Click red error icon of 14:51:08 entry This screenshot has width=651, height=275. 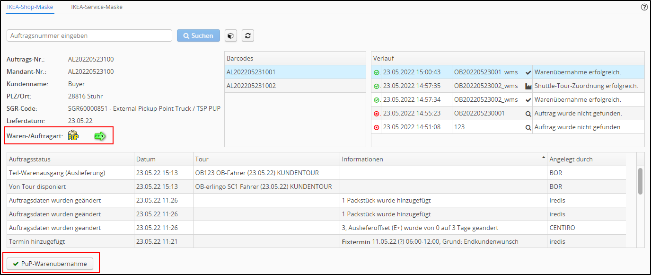click(x=377, y=127)
